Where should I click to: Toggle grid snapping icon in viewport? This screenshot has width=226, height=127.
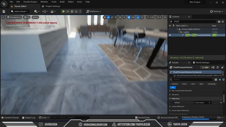pos(129,17)
